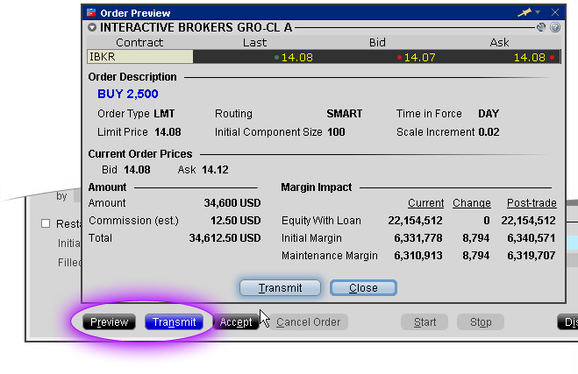
Task: Click the Order Type LMT value
Action: pos(164,114)
